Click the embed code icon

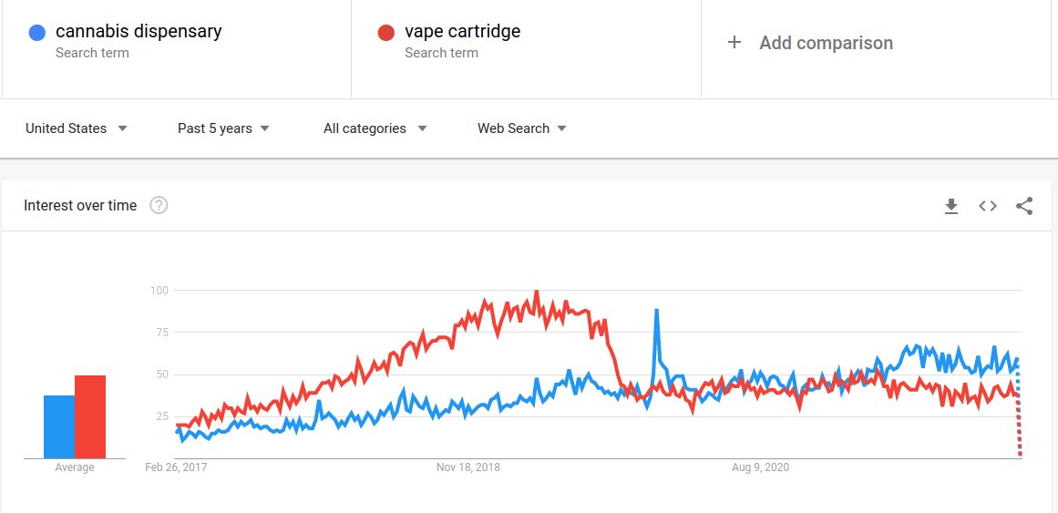(988, 206)
